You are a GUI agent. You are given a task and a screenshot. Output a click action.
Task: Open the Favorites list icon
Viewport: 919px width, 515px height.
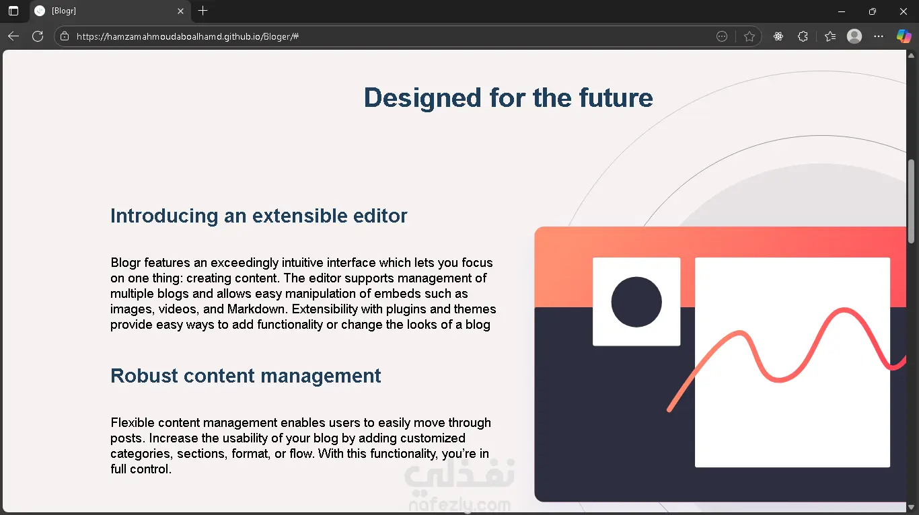[x=830, y=36]
